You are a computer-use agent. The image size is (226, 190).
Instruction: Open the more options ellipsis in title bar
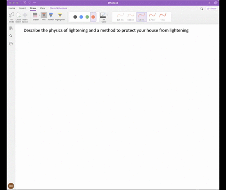(34, 3)
